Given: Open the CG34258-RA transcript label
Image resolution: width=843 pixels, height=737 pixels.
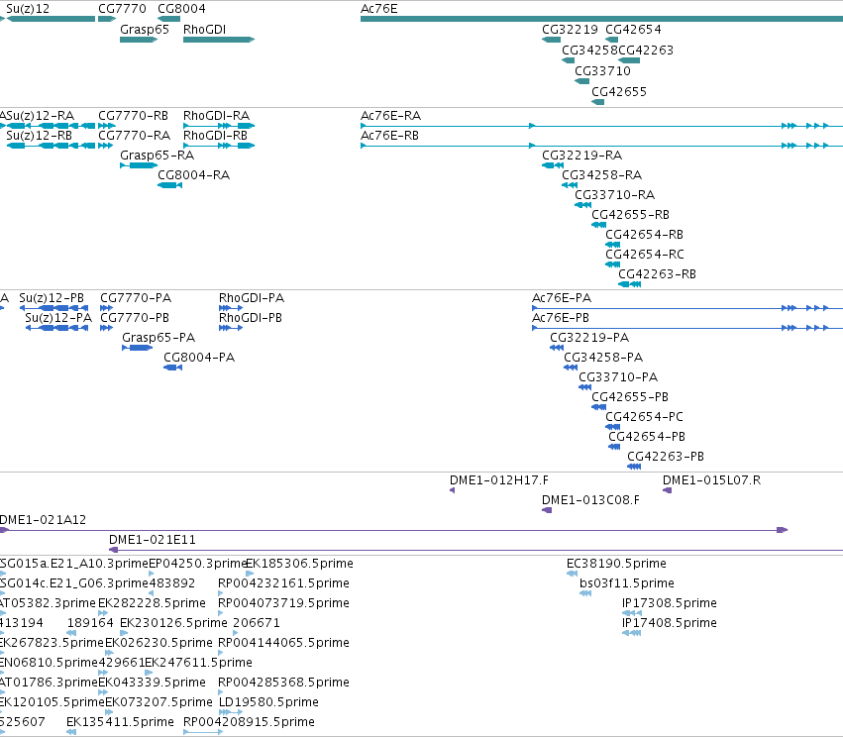Looking at the screenshot, I should point(602,175).
